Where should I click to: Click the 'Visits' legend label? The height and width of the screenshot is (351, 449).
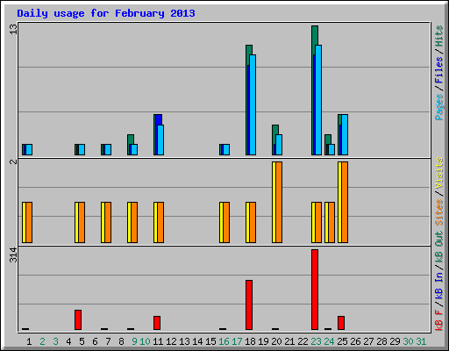pyautogui.click(x=439, y=173)
